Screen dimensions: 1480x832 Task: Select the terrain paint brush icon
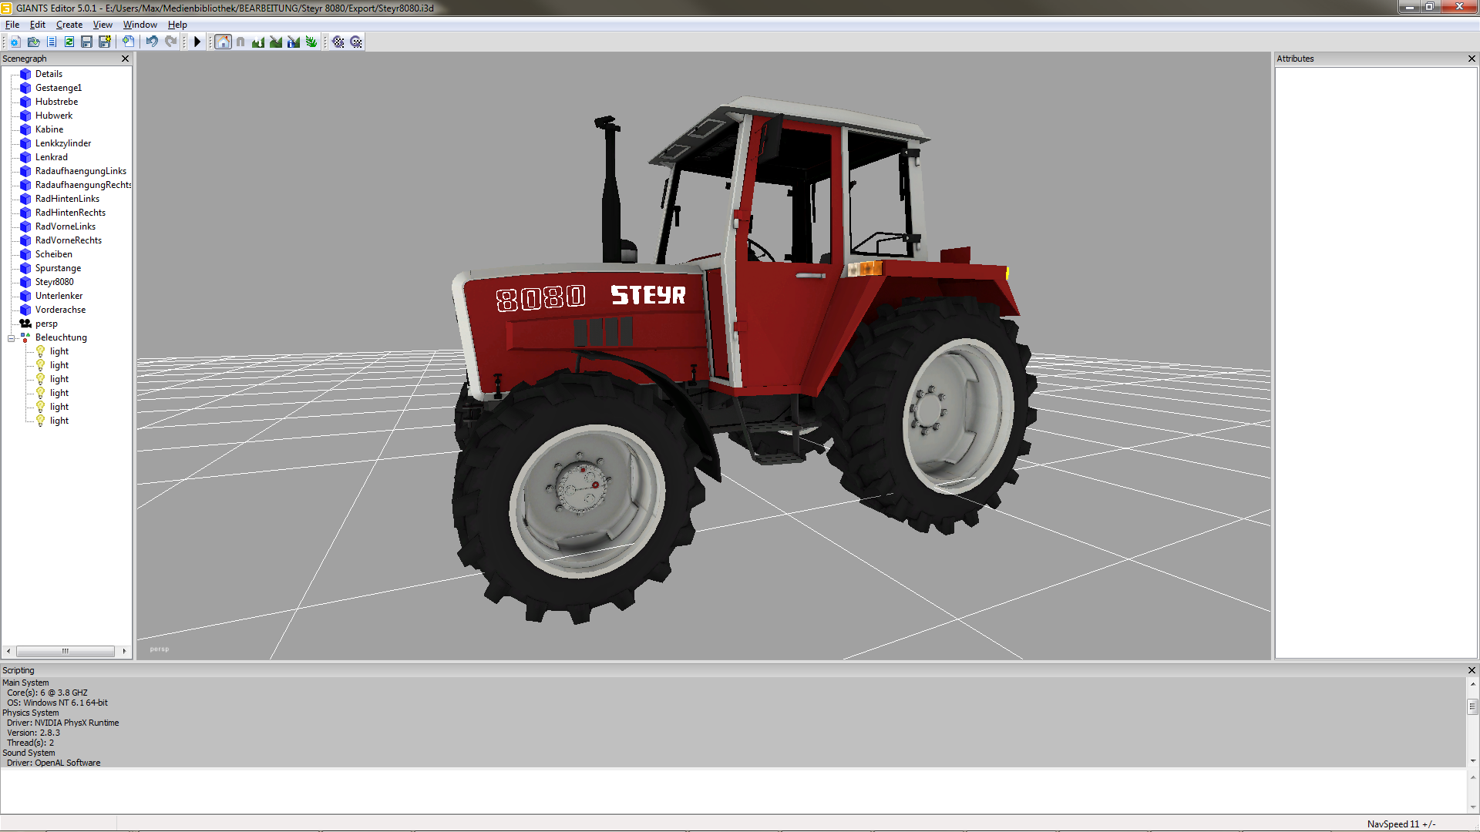[276, 42]
